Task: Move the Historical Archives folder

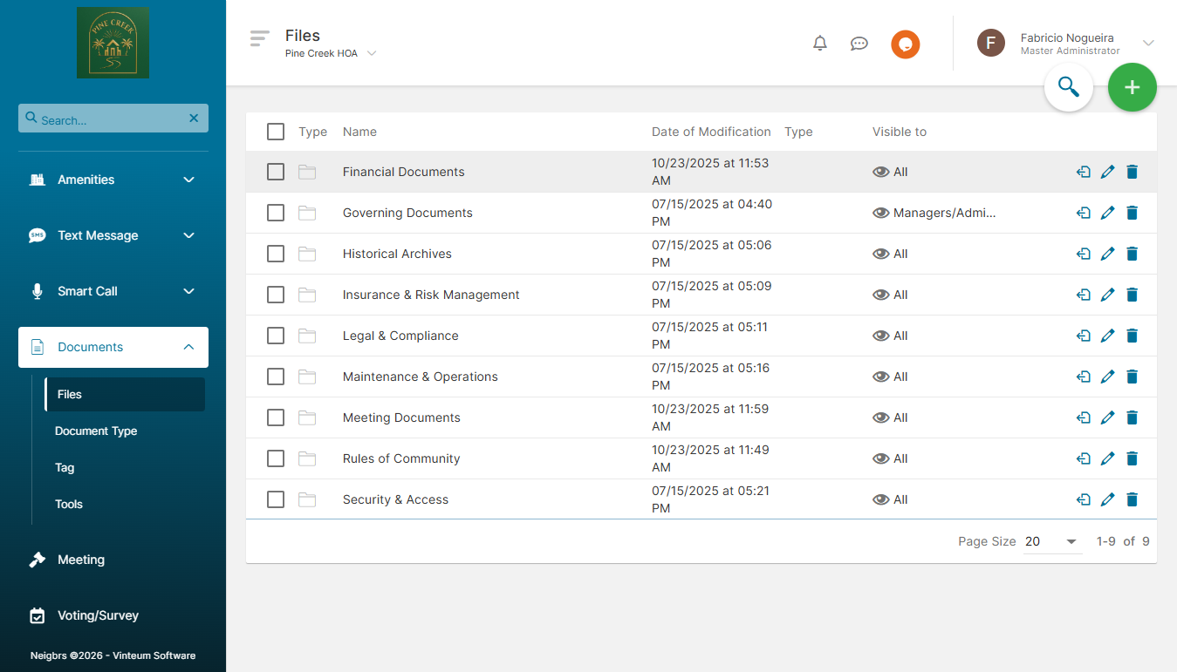Action: point(1083,254)
